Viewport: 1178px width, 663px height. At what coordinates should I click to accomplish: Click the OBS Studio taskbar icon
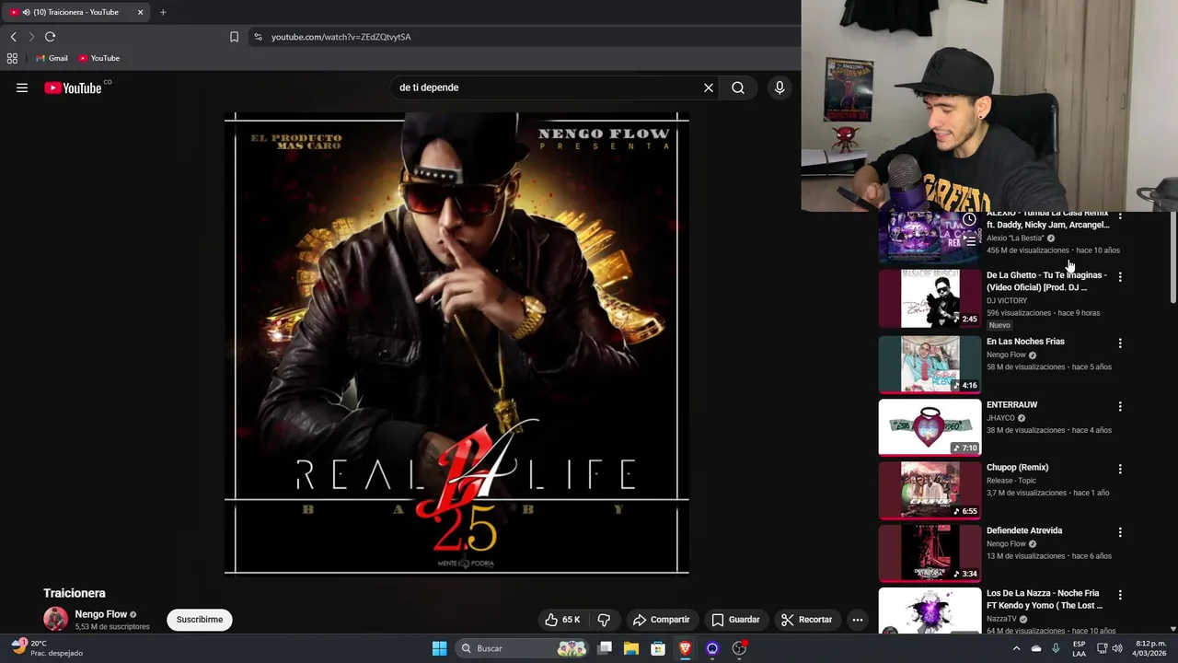(x=739, y=648)
